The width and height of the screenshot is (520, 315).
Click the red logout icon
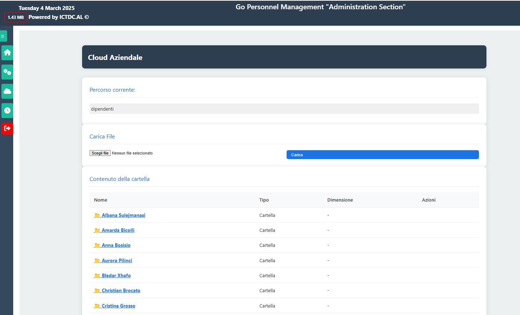tap(7, 128)
